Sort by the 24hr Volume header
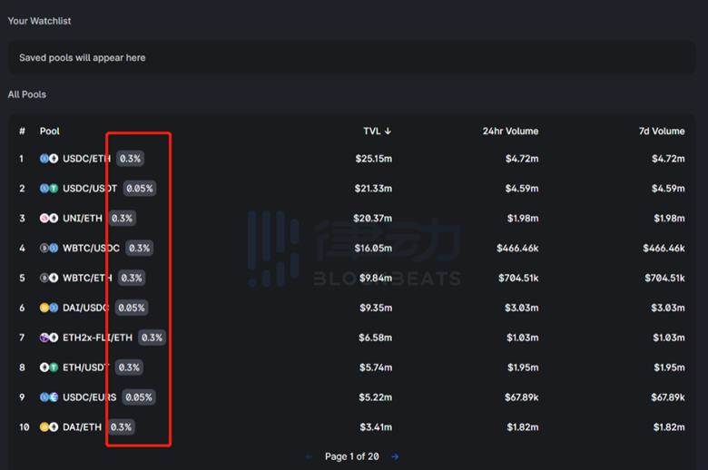The image size is (708, 470). pyautogui.click(x=510, y=131)
